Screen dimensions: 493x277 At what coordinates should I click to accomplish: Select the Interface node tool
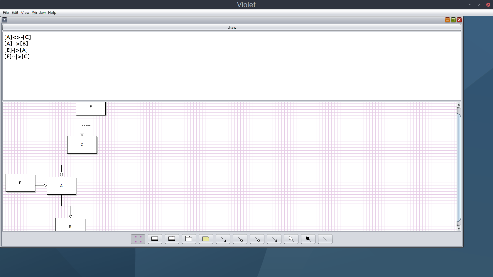coord(172,239)
